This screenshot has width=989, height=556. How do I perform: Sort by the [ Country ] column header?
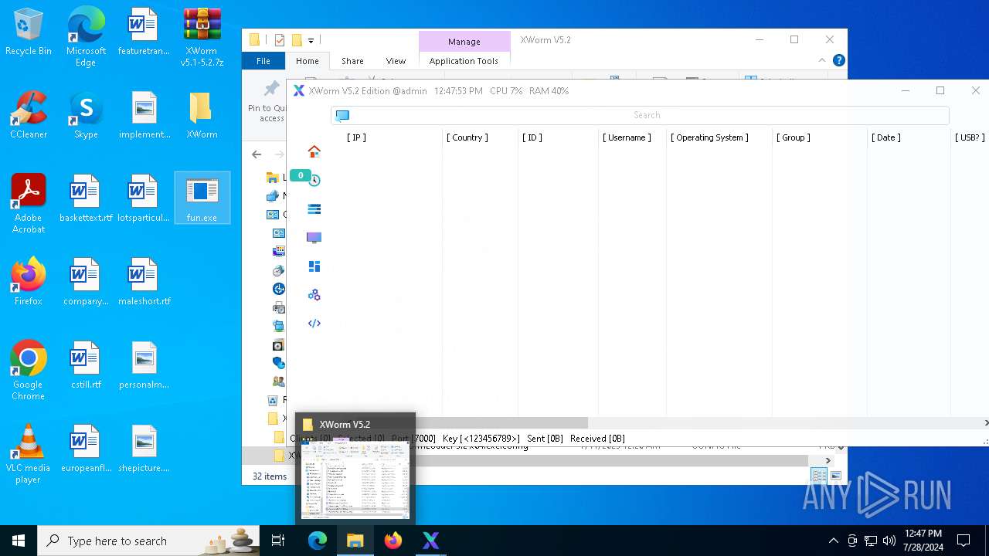tap(467, 137)
